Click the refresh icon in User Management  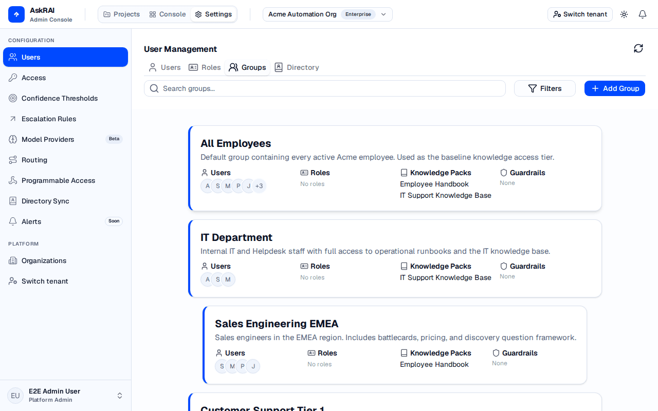point(638,48)
